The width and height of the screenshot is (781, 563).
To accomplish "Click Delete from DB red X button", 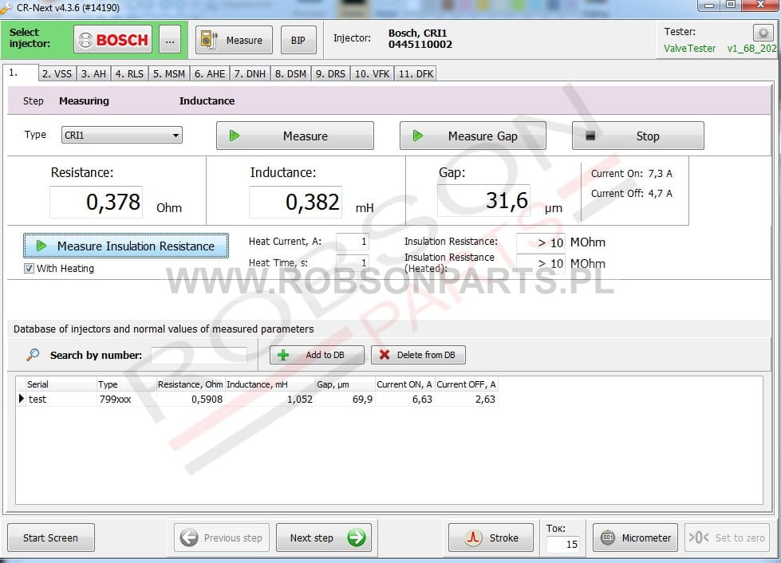I will point(418,355).
